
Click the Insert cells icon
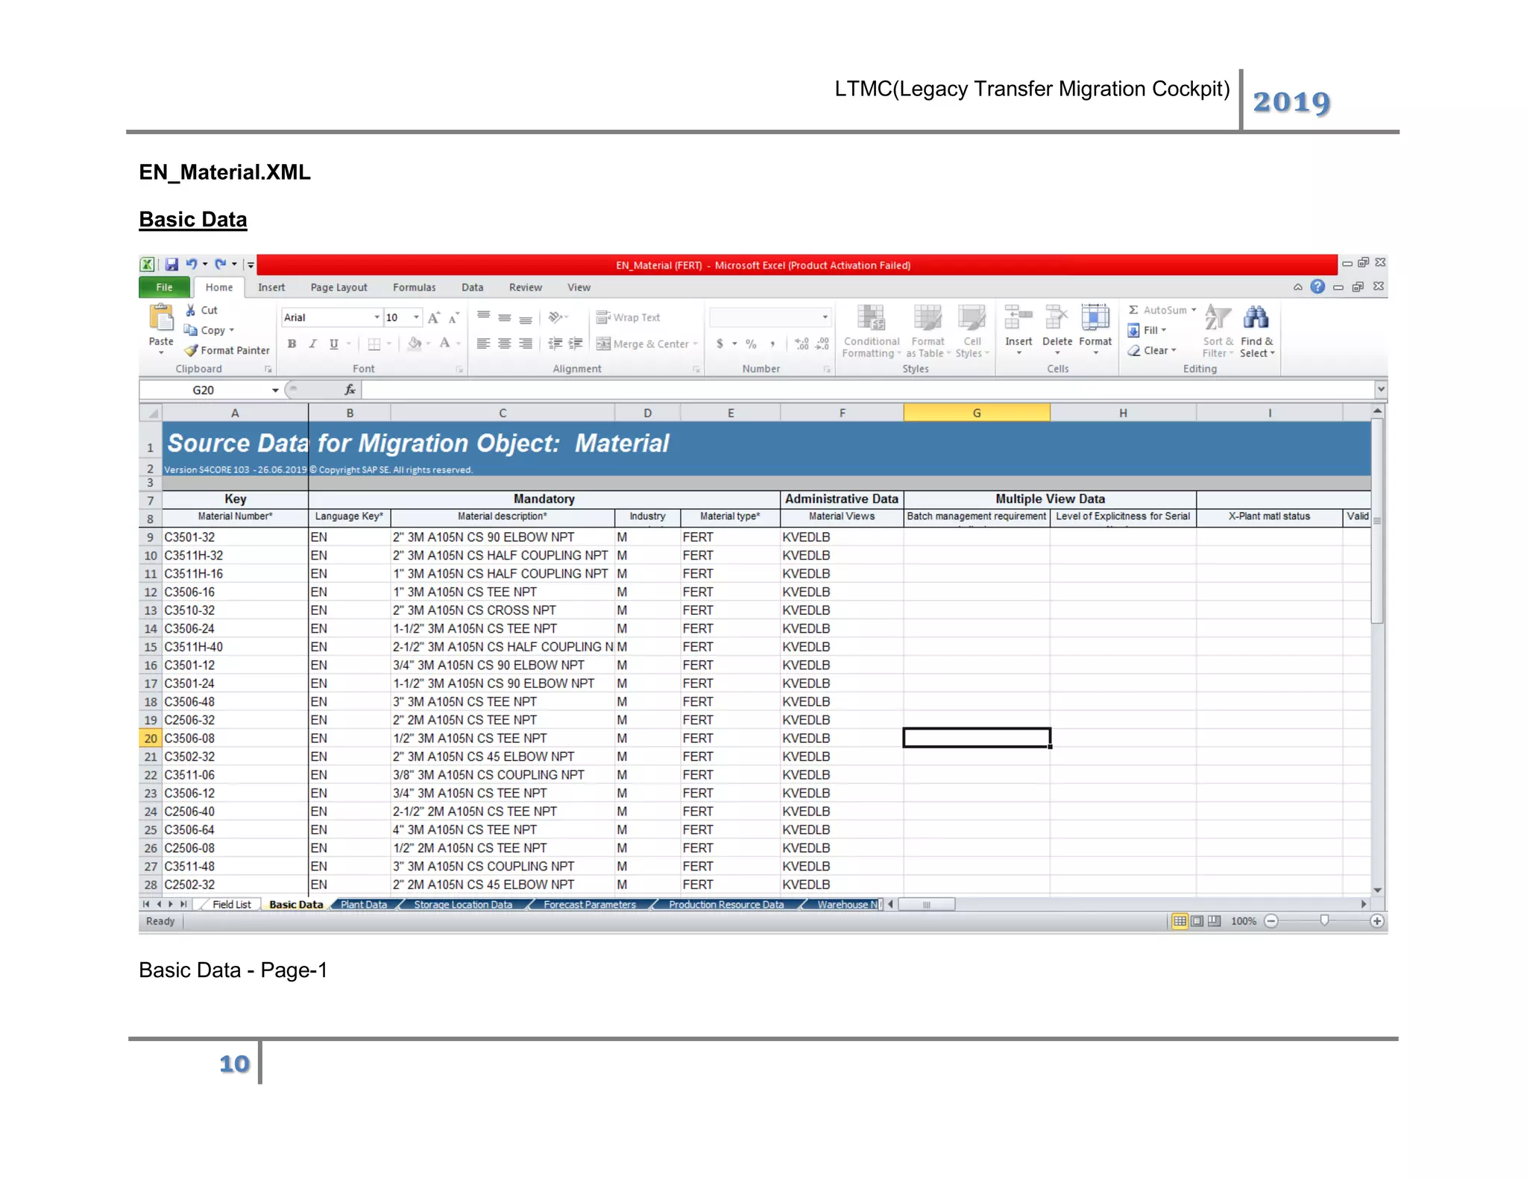pos(1018,318)
